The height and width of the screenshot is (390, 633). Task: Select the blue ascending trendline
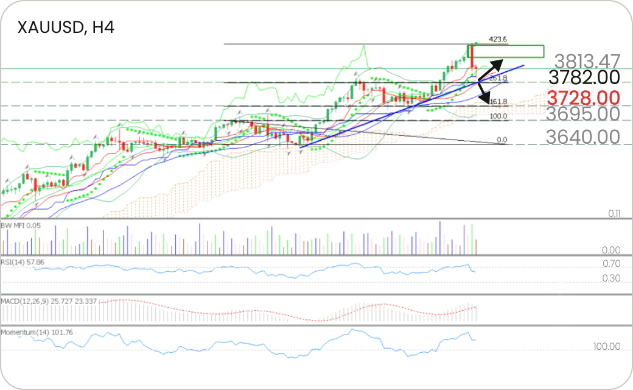click(x=414, y=105)
